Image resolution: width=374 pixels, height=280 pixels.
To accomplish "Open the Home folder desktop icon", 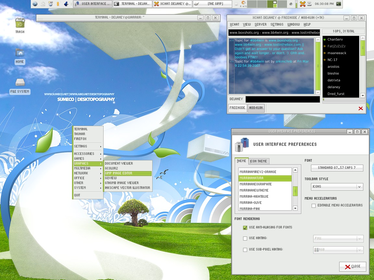I will (x=20, y=56).
